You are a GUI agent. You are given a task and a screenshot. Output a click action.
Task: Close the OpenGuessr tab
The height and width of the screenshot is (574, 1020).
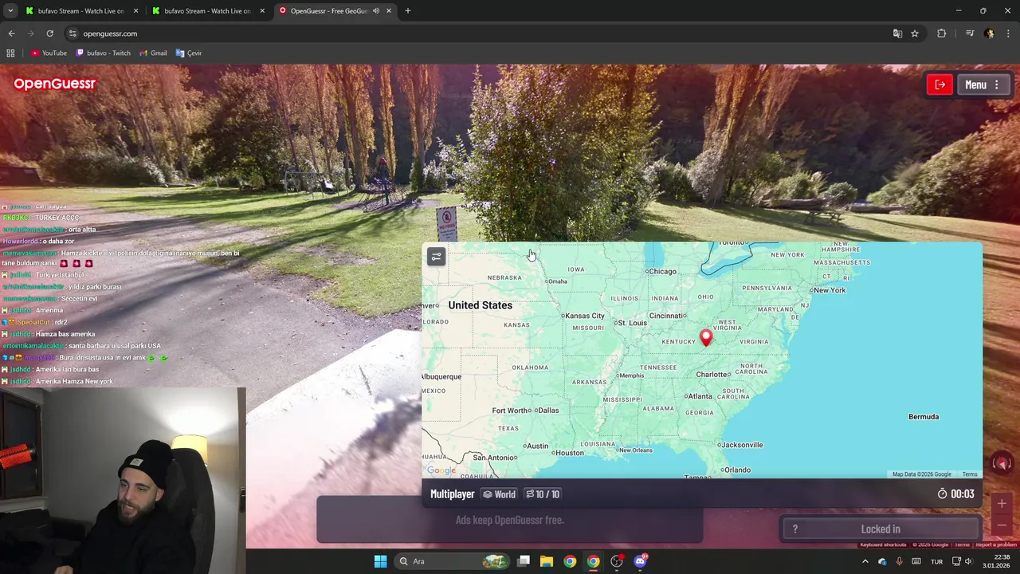click(x=389, y=10)
